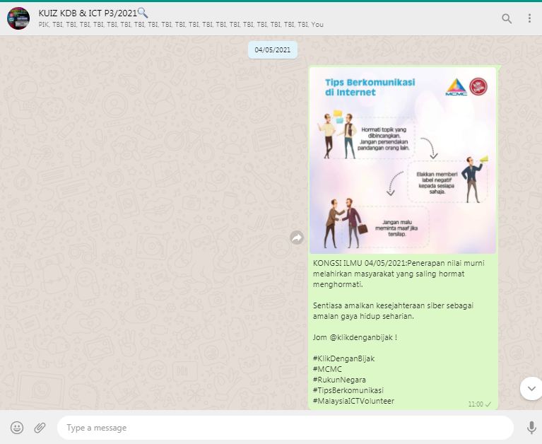Click the @klikdenganbijak mention
The image size is (542, 444).
360,337
